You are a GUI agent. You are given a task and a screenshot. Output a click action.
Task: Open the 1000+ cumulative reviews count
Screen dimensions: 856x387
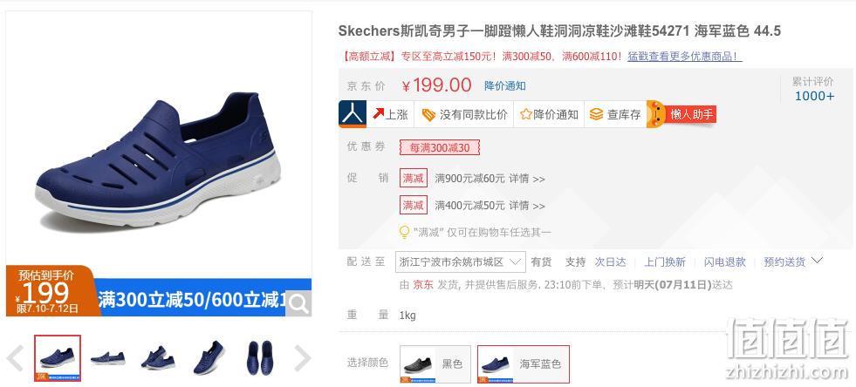(814, 96)
